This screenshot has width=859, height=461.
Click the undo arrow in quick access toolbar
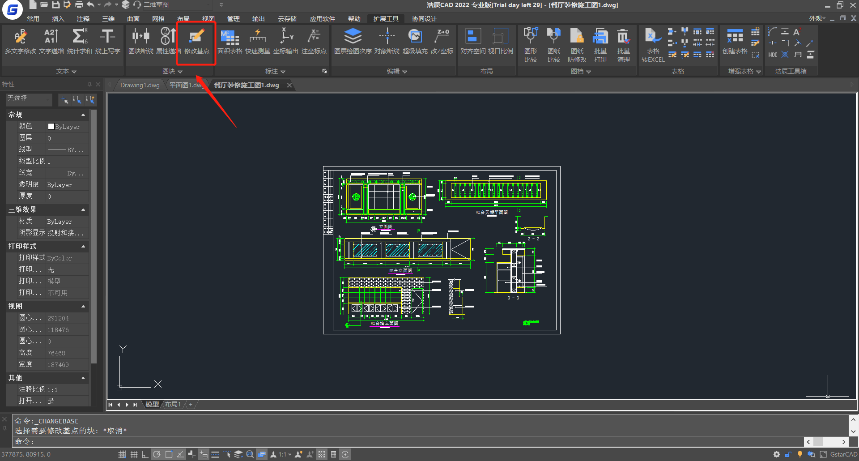click(91, 5)
